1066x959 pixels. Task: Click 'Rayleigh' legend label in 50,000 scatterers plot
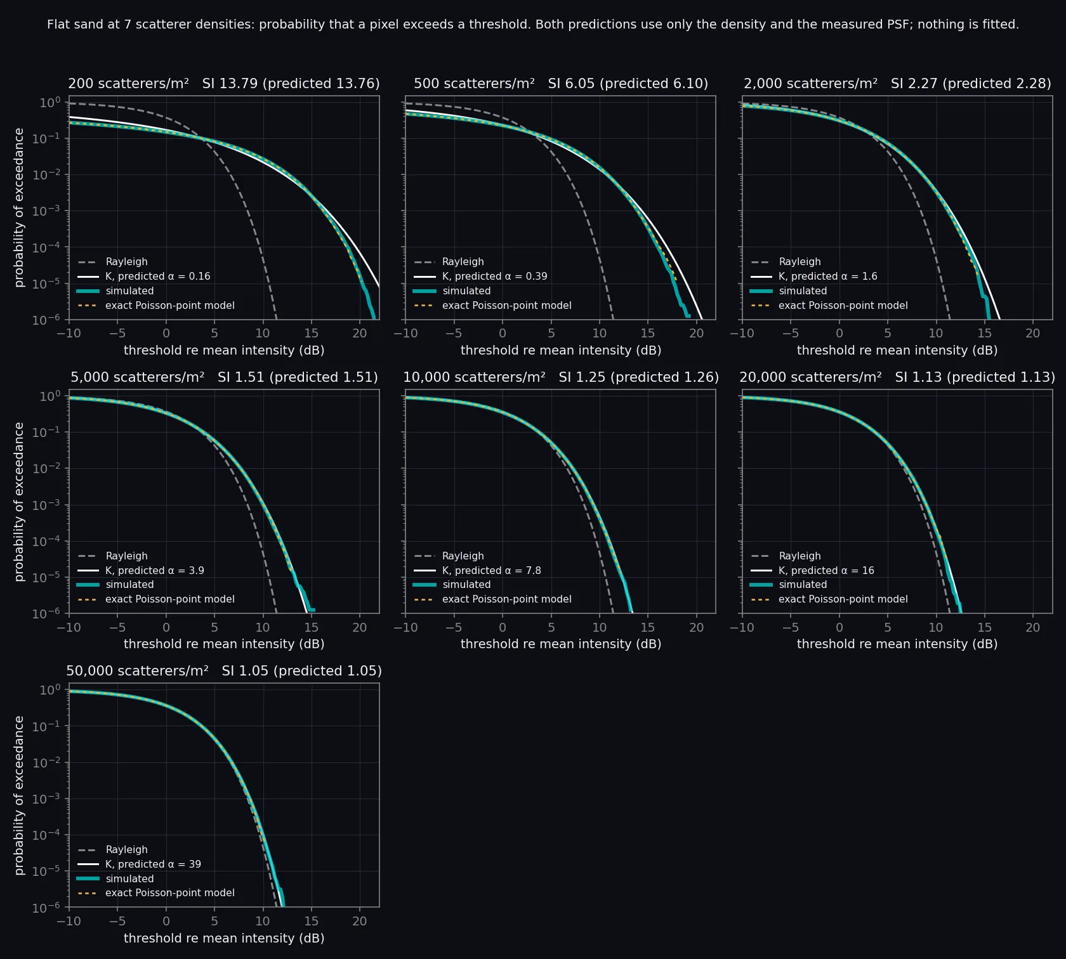click(127, 850)
